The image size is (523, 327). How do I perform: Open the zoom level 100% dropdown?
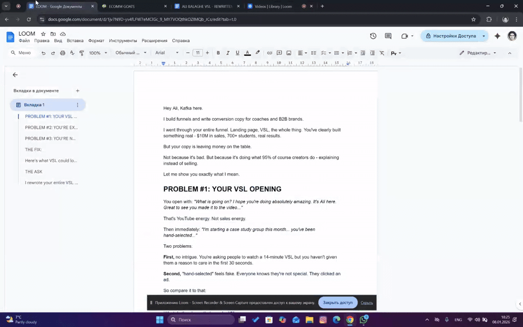coord(97,53)
